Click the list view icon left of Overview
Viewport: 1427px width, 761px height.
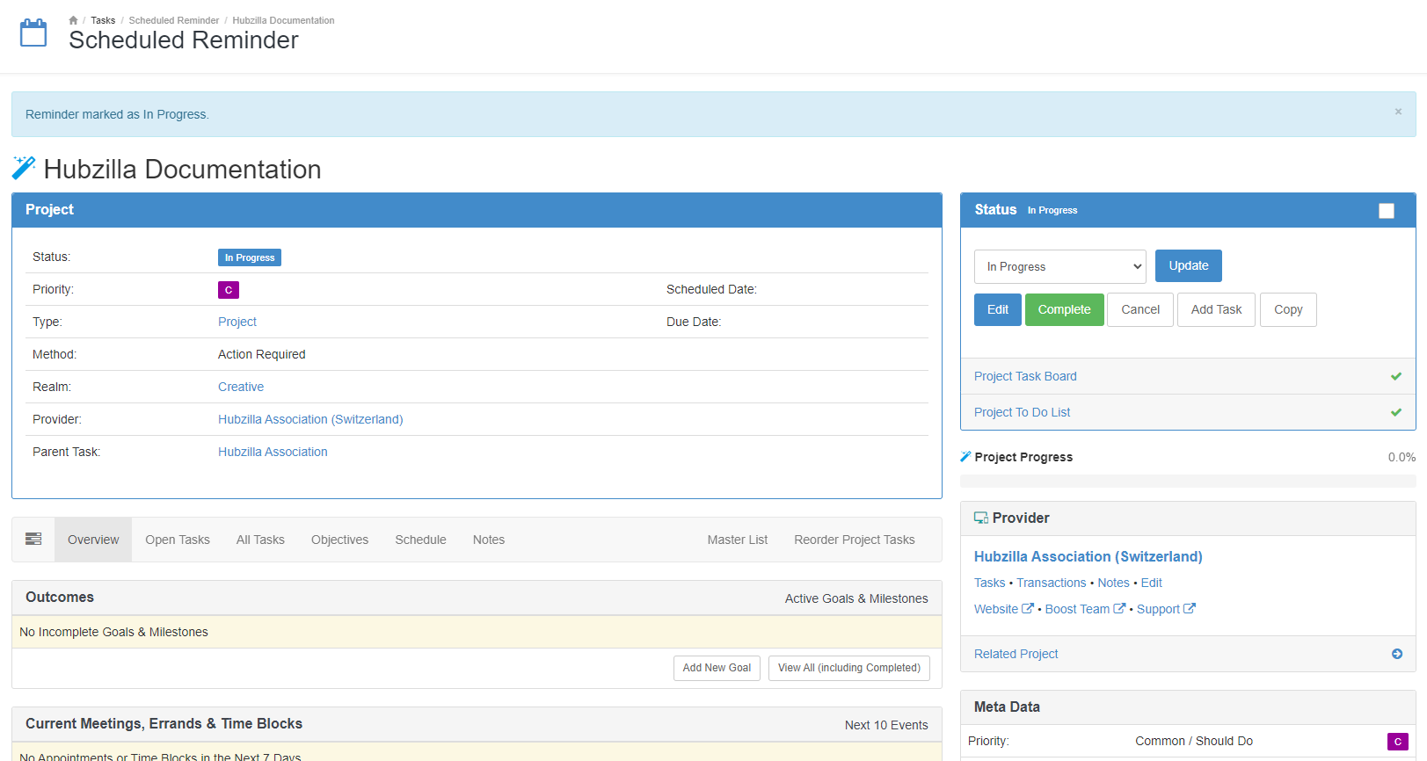point(33,540)
